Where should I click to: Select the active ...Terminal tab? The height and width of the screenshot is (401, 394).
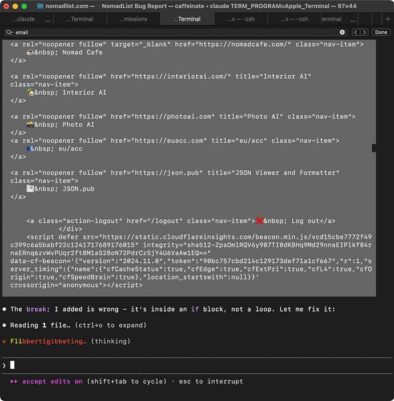click(187, 19)
